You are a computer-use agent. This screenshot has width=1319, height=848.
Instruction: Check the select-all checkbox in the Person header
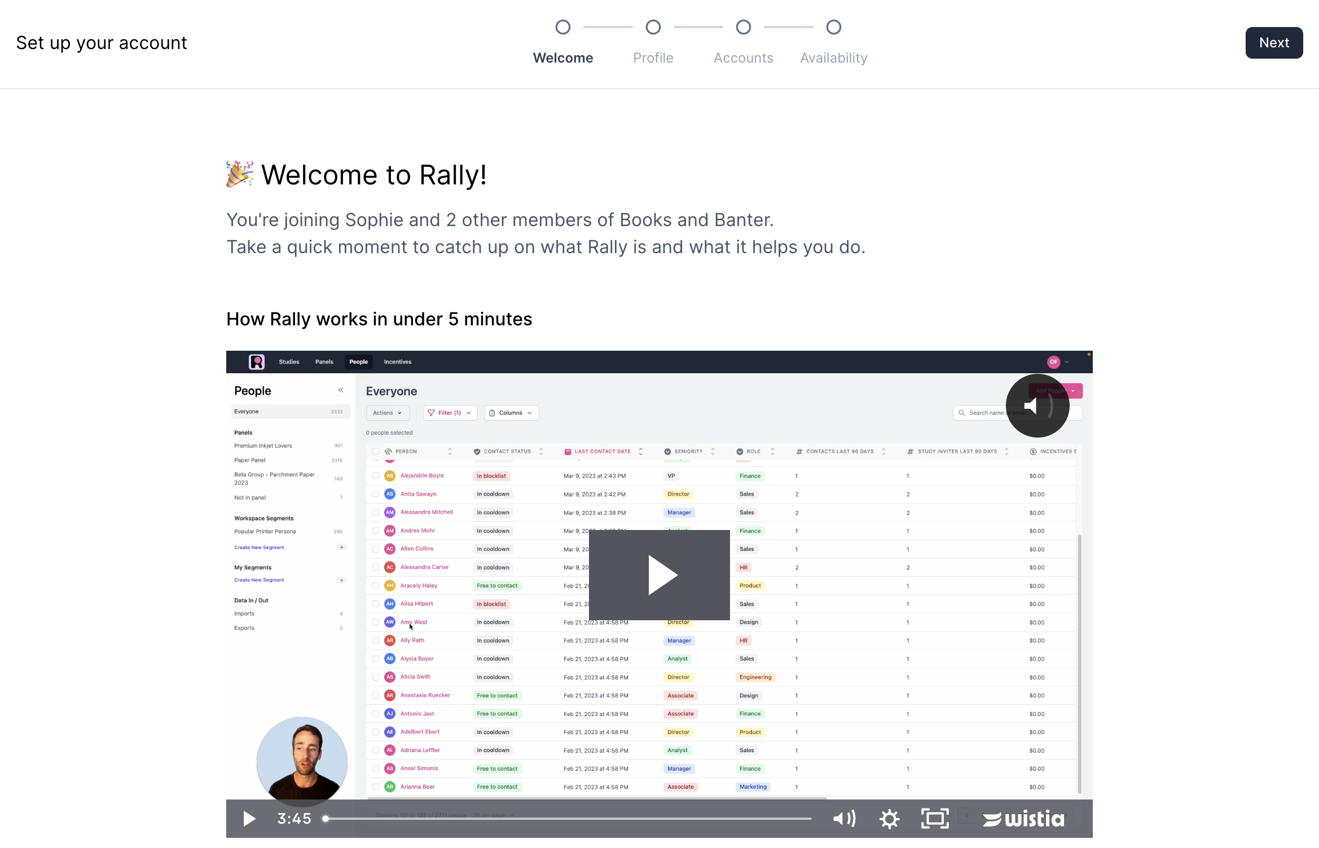[x=376, y=452]
